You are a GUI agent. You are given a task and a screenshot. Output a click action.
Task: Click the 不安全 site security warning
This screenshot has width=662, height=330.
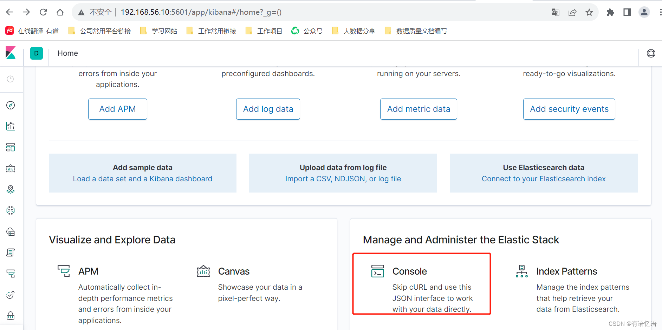click(95, 12)
